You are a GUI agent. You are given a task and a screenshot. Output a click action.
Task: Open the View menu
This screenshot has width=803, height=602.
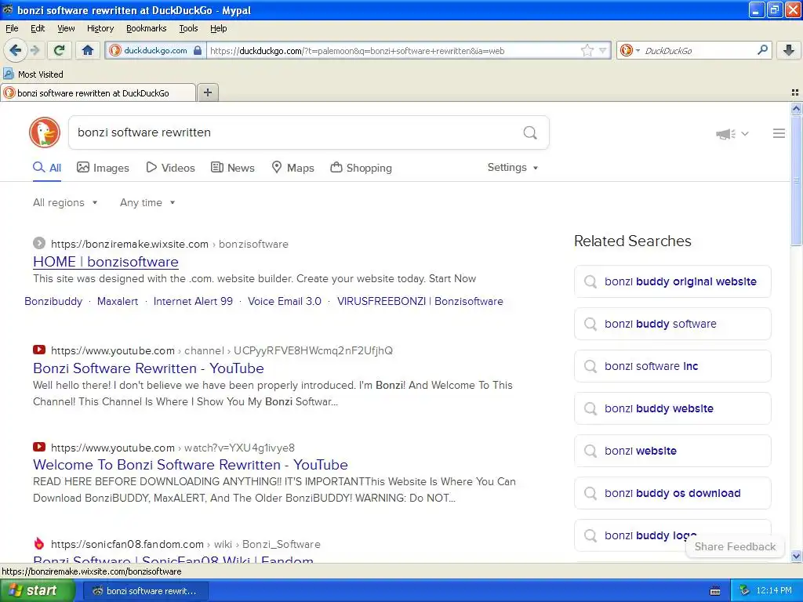pos(66,28)
